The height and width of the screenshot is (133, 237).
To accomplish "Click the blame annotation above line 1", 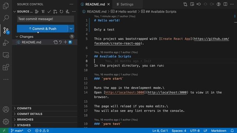I will 115,16.
